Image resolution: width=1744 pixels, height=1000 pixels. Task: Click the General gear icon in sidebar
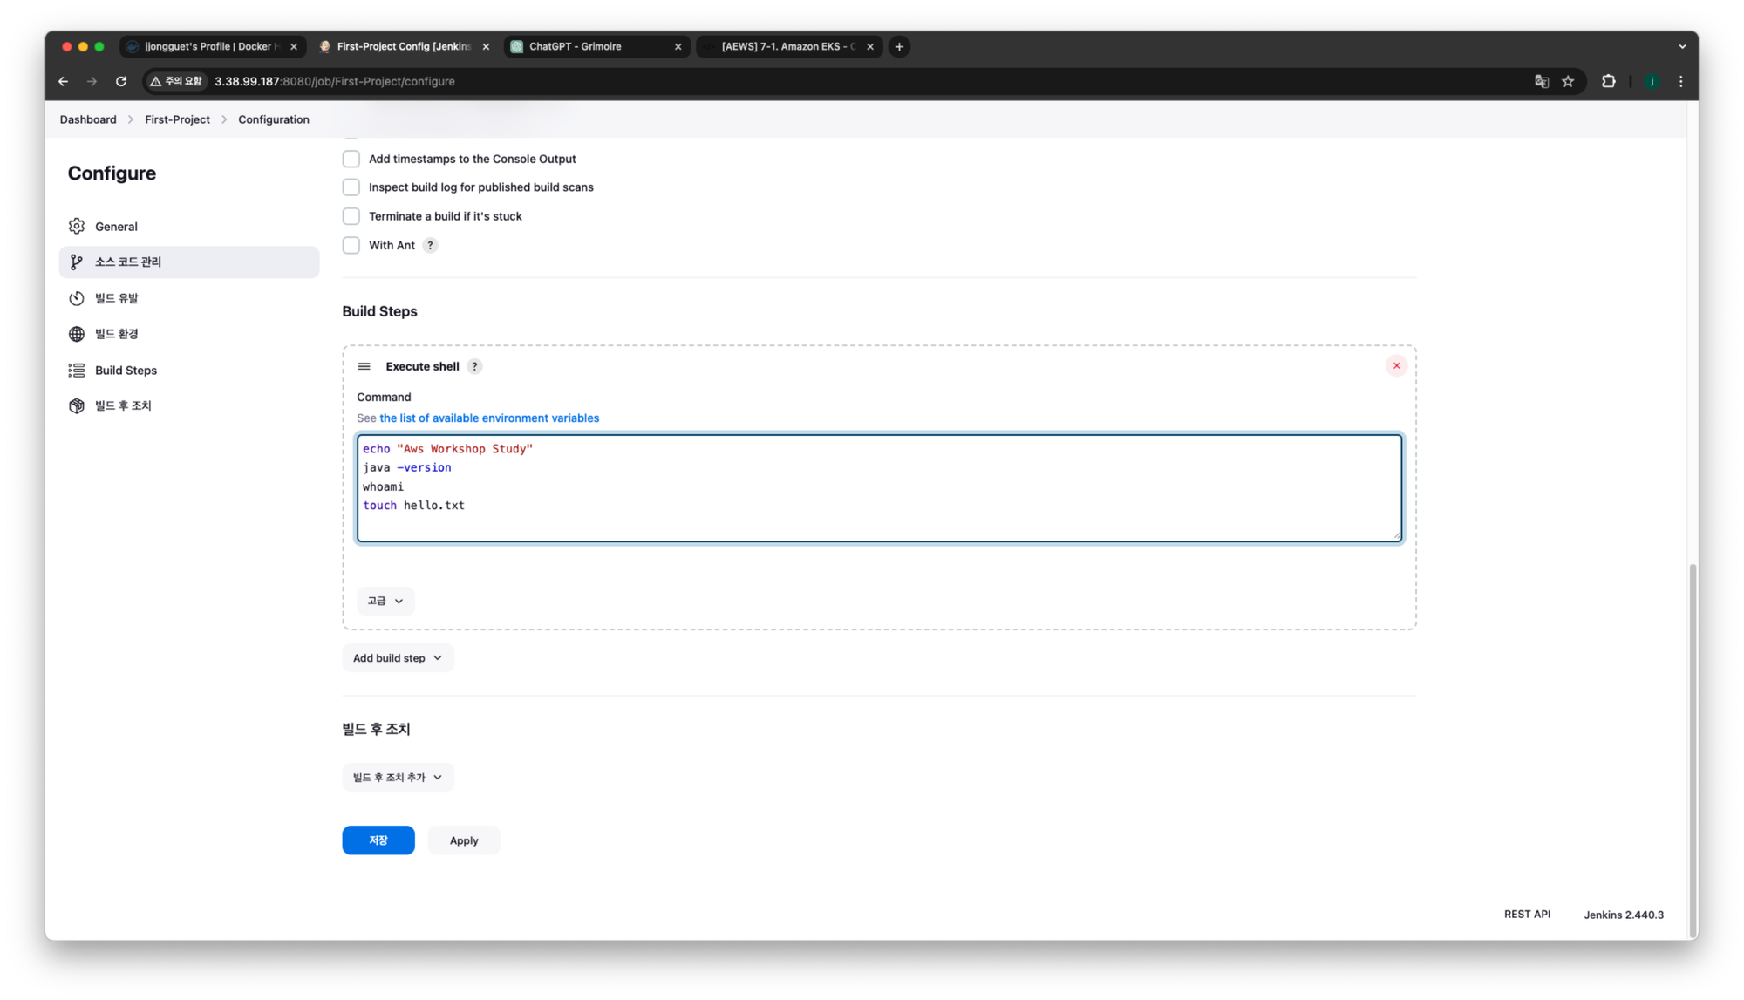(77, 227)
